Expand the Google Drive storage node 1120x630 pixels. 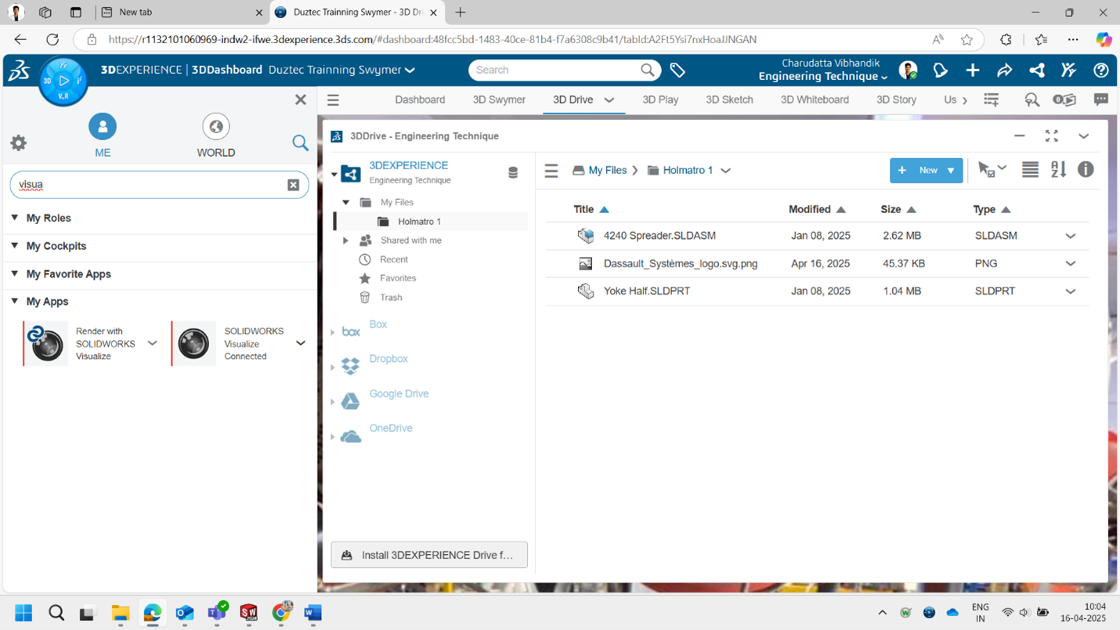[x=333, y=401]
